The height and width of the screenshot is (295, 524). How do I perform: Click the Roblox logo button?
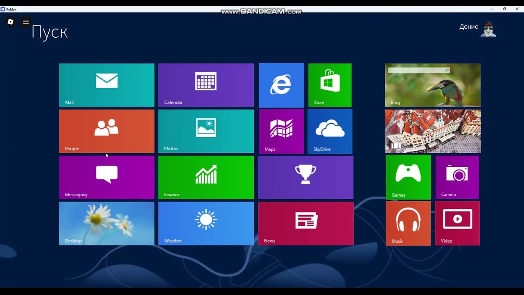(11, 22)
